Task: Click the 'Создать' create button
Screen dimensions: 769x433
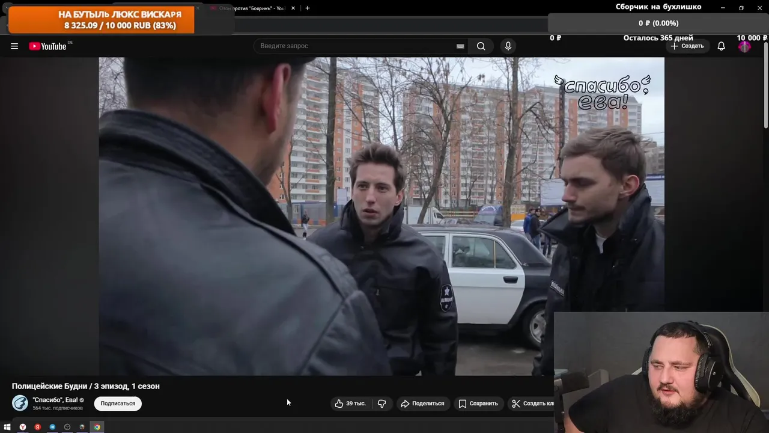Action: pyautogui.click(x=687, y=46)
